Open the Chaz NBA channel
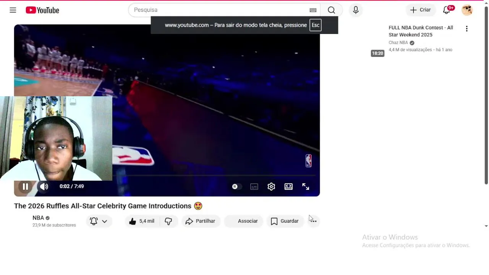The width and height of the screenshot is (489, 275). (398, 42)
